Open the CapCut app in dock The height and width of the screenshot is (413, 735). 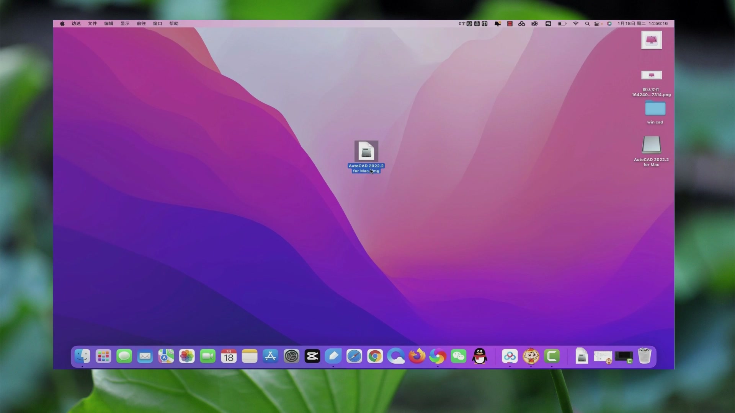[x=312, y=356]
